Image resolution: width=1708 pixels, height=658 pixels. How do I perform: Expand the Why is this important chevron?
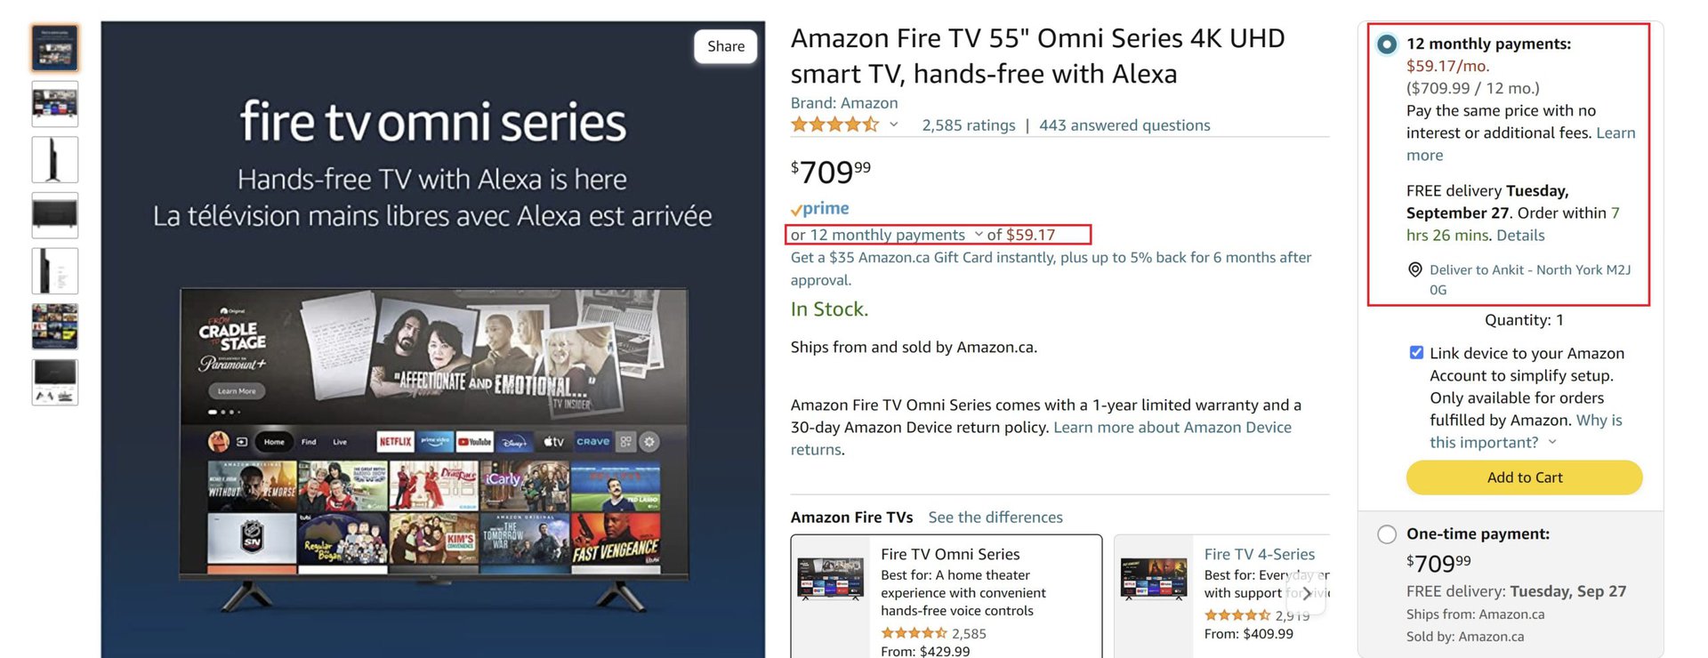coord(1552,443)
